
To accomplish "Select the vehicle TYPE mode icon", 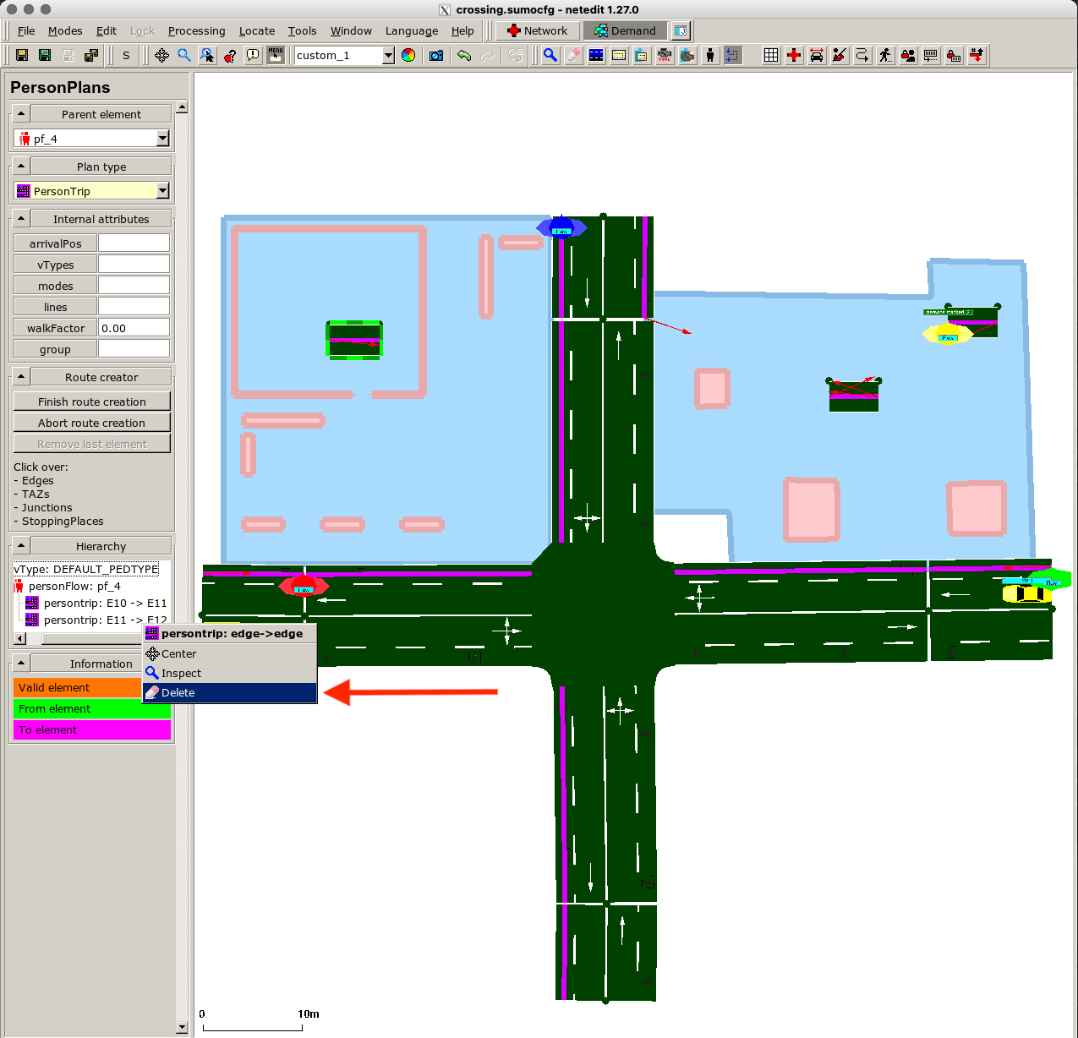I will click(665, 55).
